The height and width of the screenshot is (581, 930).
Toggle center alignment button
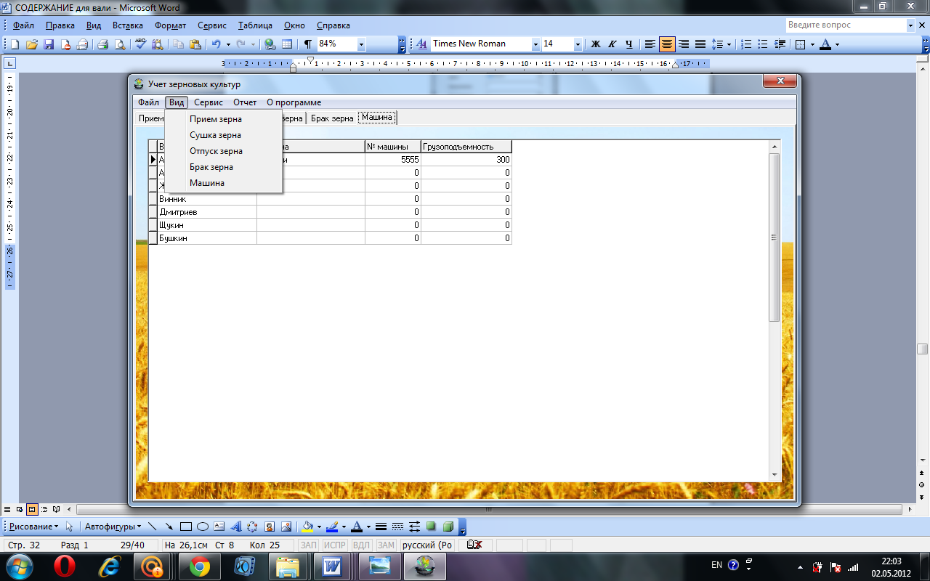click(x=667, y=44)
